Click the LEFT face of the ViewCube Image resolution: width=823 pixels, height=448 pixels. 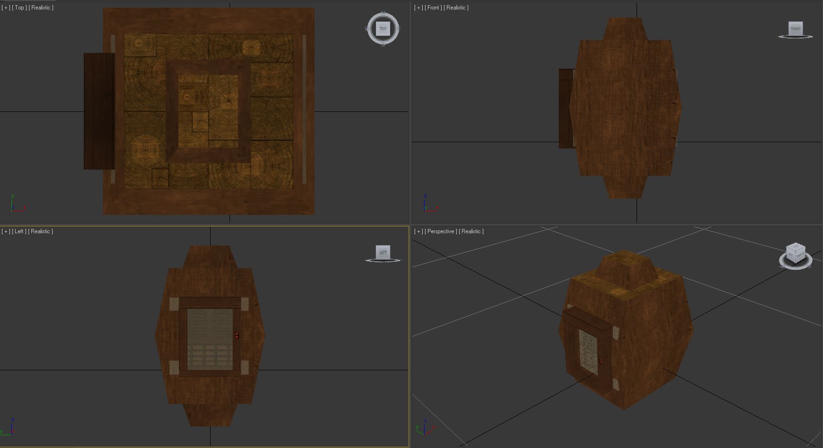[383, 252]
